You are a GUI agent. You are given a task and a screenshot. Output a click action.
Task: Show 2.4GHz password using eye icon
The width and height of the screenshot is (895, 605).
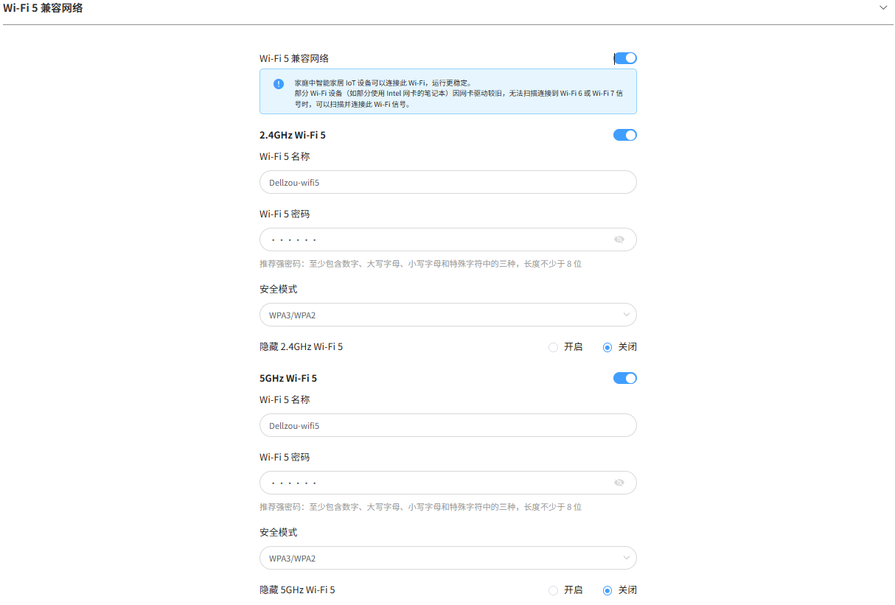[x=619, y=239]
